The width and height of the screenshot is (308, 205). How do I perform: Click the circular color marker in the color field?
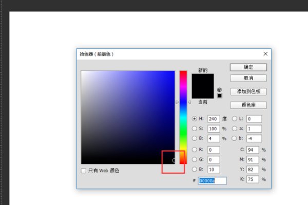click(174, 160)
